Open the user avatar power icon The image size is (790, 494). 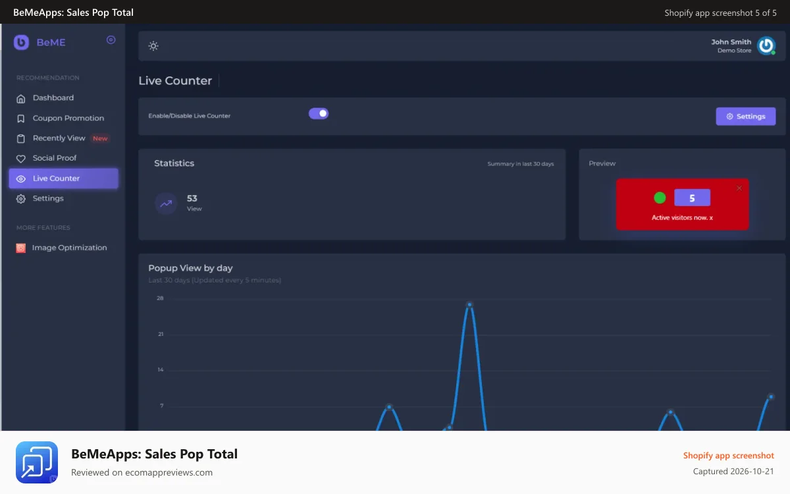pyautogui.click(x=766, y=45)
